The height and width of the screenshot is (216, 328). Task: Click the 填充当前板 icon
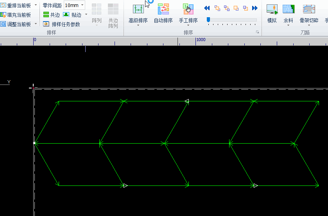(x=3, y=15)
